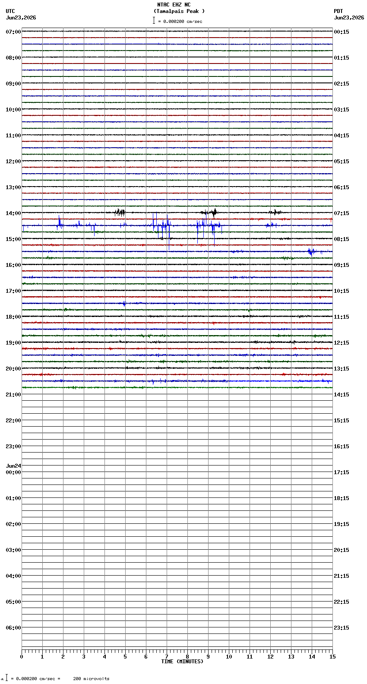Click the 03:15 PDT row label

point(342,110)
